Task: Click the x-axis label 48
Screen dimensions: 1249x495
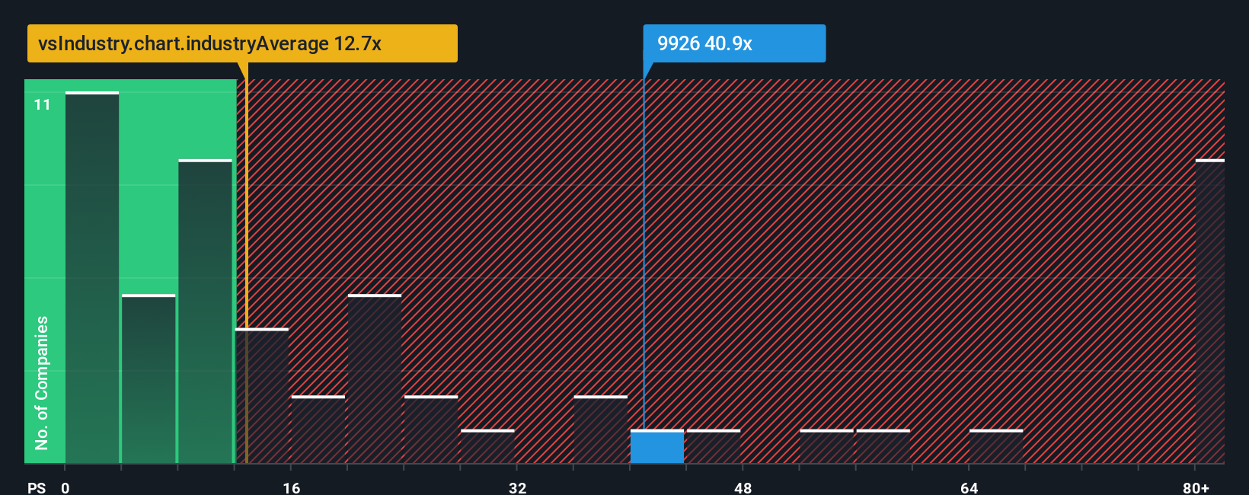Action: (743, 487)
